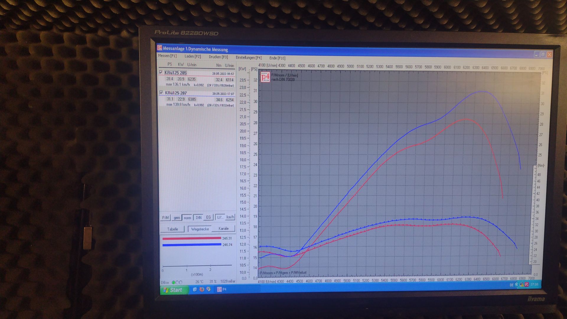Toggle the km/h axis button

(x=230, y=217)
